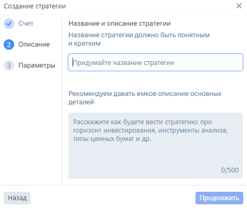Viewport: 247px width, 208px height.
Task: Click heading Название и описание стратегии
Action: [x=119, y=24]
